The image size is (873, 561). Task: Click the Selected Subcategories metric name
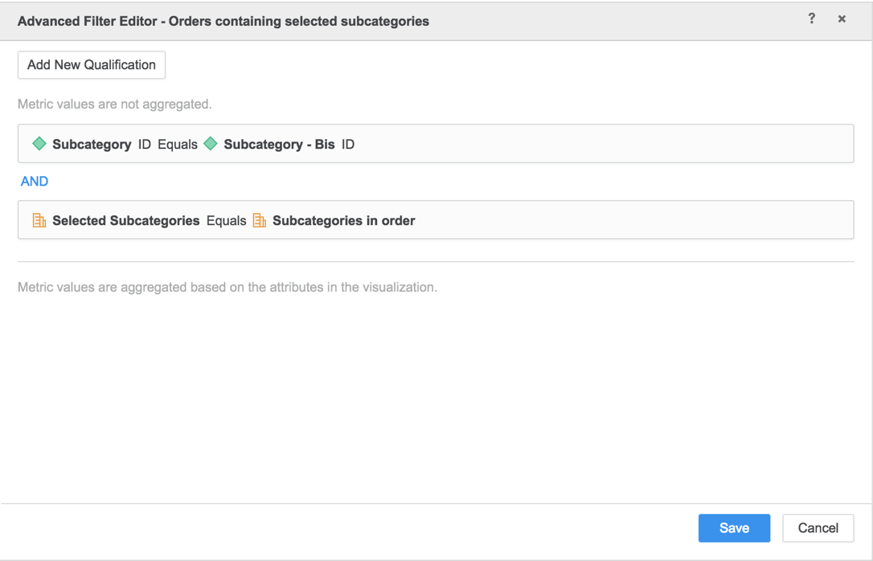point(126,220)
